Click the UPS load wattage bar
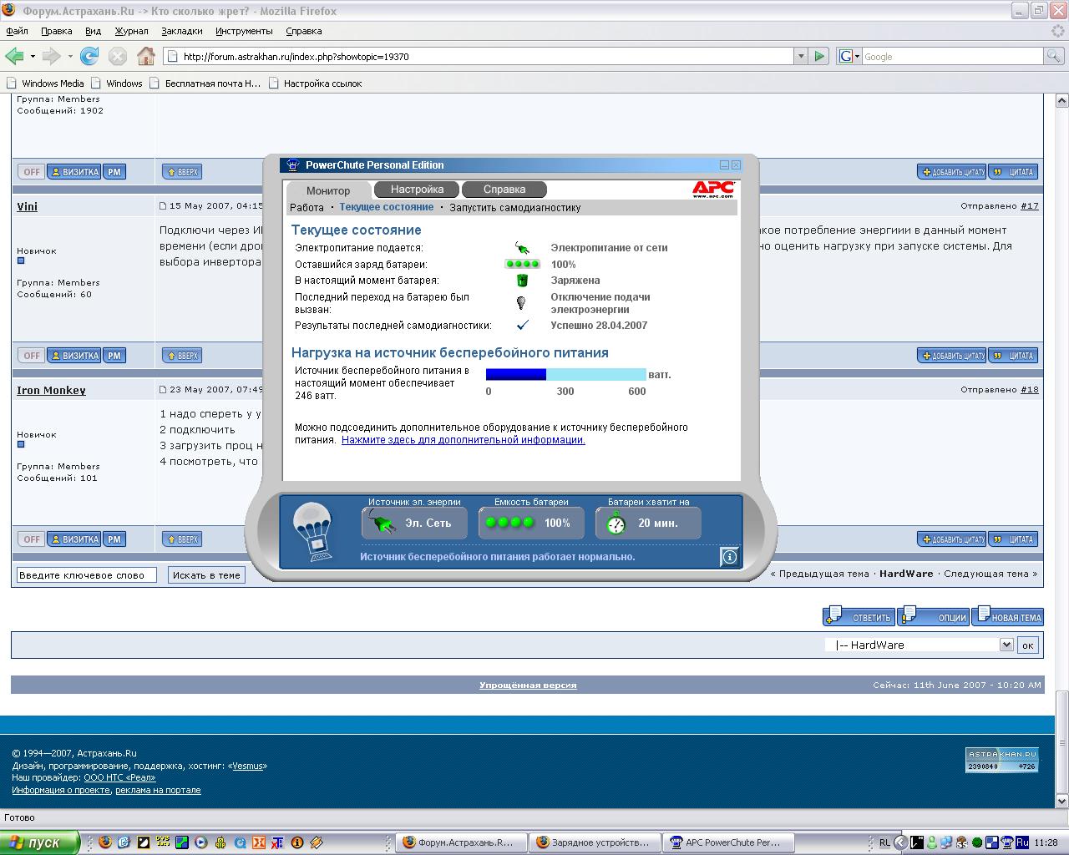The height and width of the screenshot is (855, 1069). pos(566,374)
